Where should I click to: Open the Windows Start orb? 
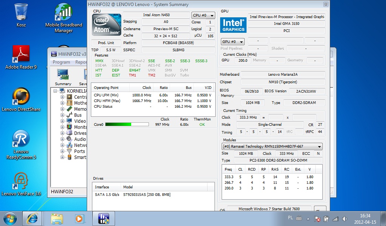[x=10, y=218]
